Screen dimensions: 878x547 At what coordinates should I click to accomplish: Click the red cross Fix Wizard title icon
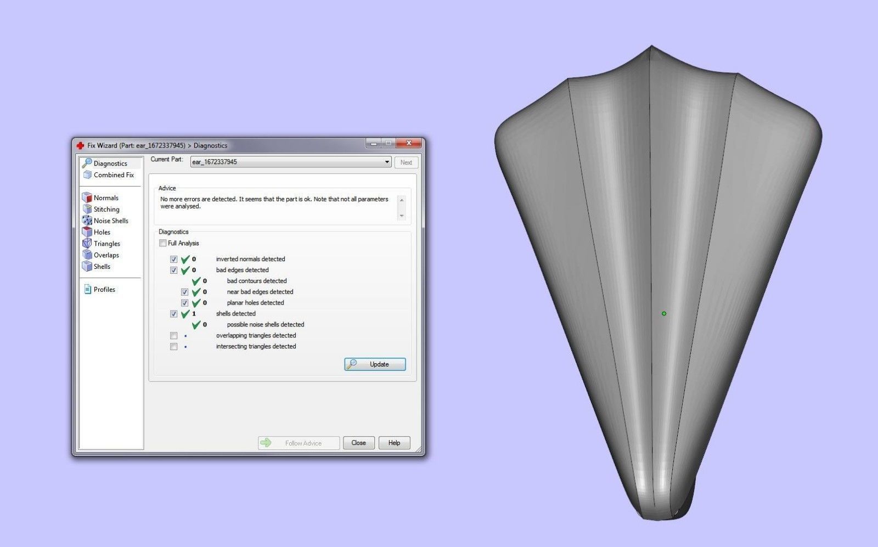pyautogui.click(x=80, y=145)
